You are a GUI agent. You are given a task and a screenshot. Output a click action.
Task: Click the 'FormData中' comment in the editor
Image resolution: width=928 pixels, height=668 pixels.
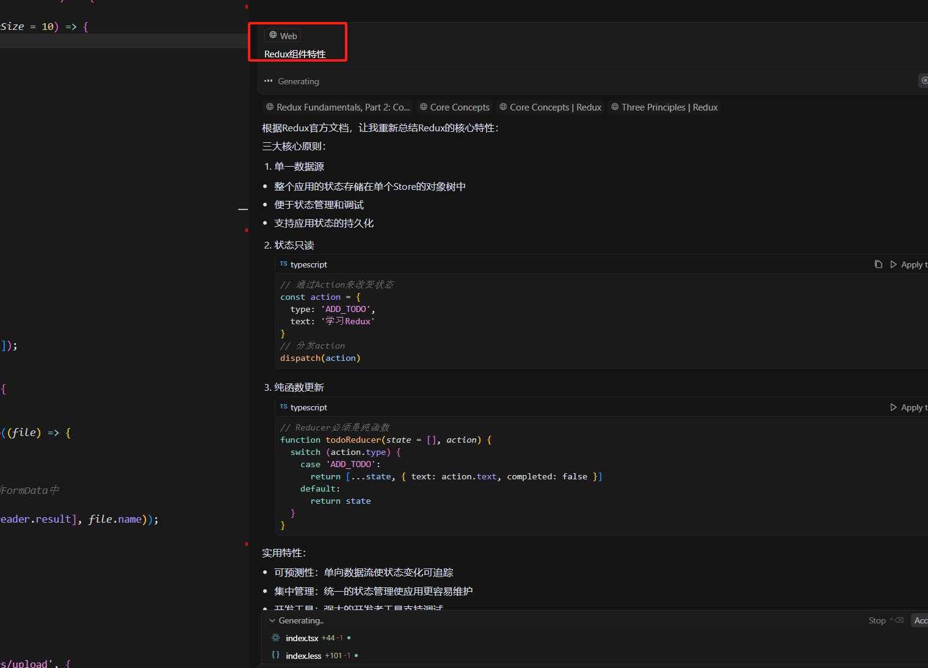tap(31, 490)
